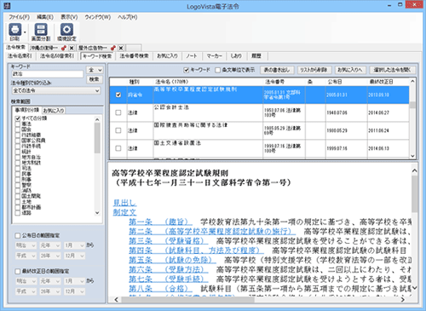Open the ファイル(F) menu
This screenshot has height=311, width=426.
point(19,17)
